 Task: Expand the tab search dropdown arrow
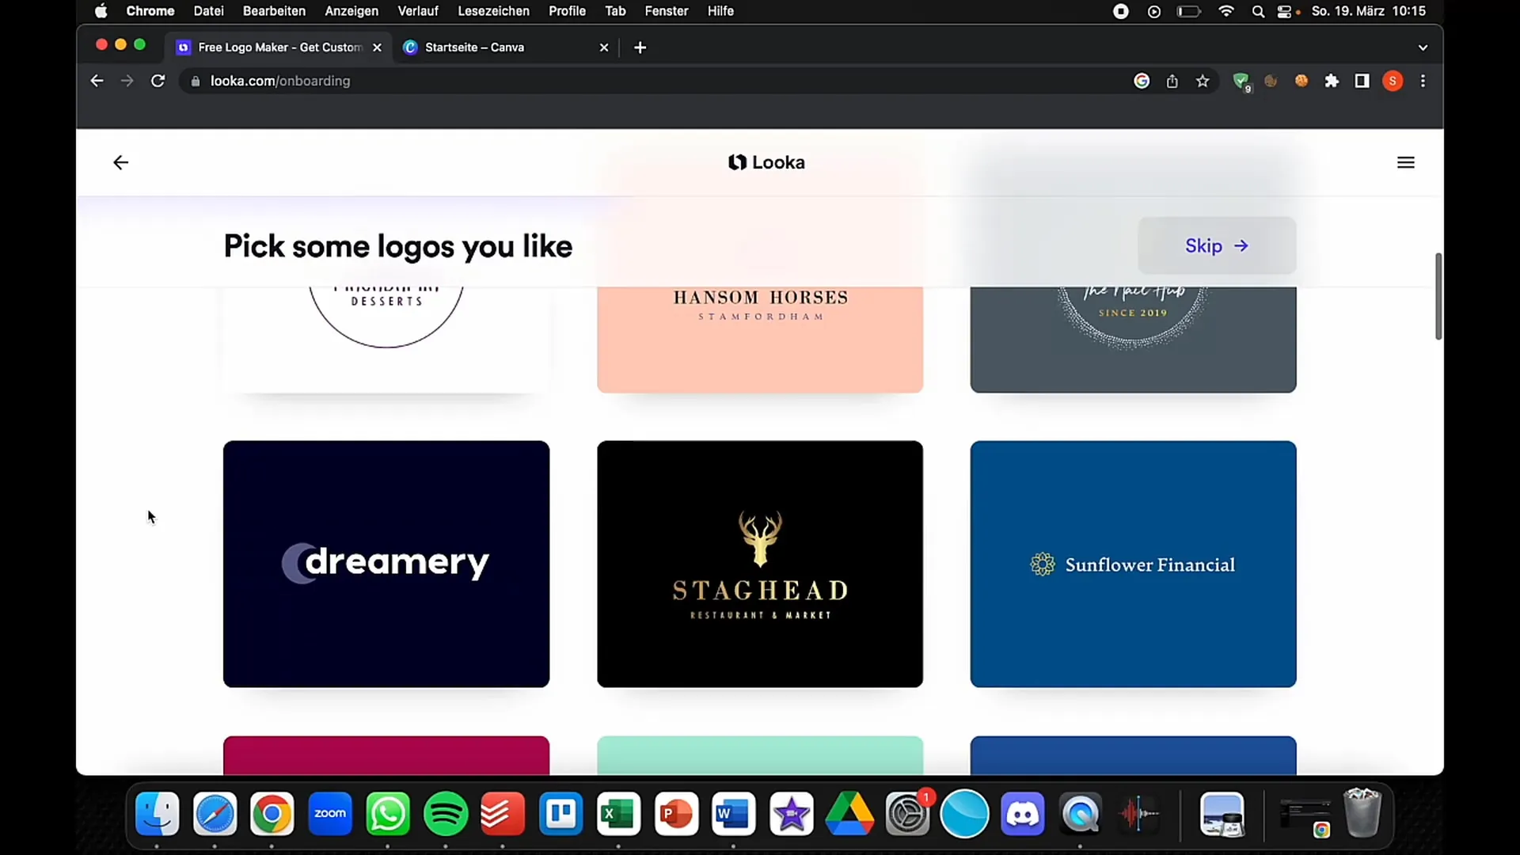tap(1423, 47)
